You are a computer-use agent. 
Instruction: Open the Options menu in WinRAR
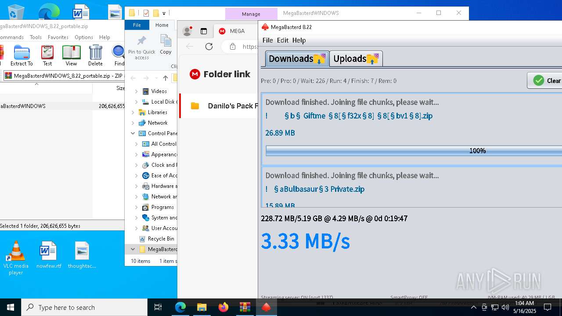(83, 37)
